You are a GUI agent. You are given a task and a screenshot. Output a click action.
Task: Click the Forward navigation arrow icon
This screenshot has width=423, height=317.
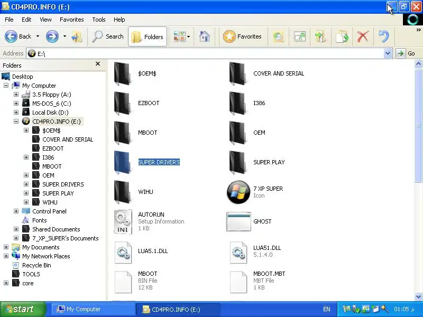click(52, 36)
